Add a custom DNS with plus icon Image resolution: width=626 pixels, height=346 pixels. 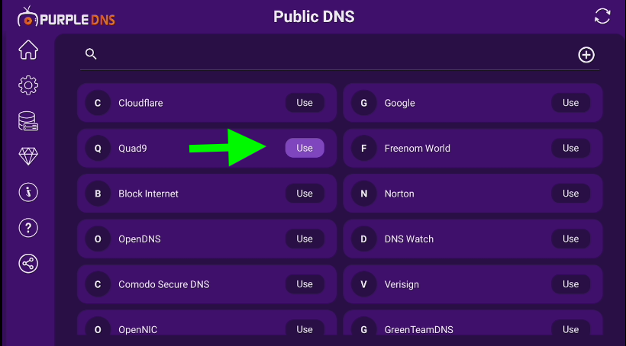pyautogui.click(x=586, y=55)
